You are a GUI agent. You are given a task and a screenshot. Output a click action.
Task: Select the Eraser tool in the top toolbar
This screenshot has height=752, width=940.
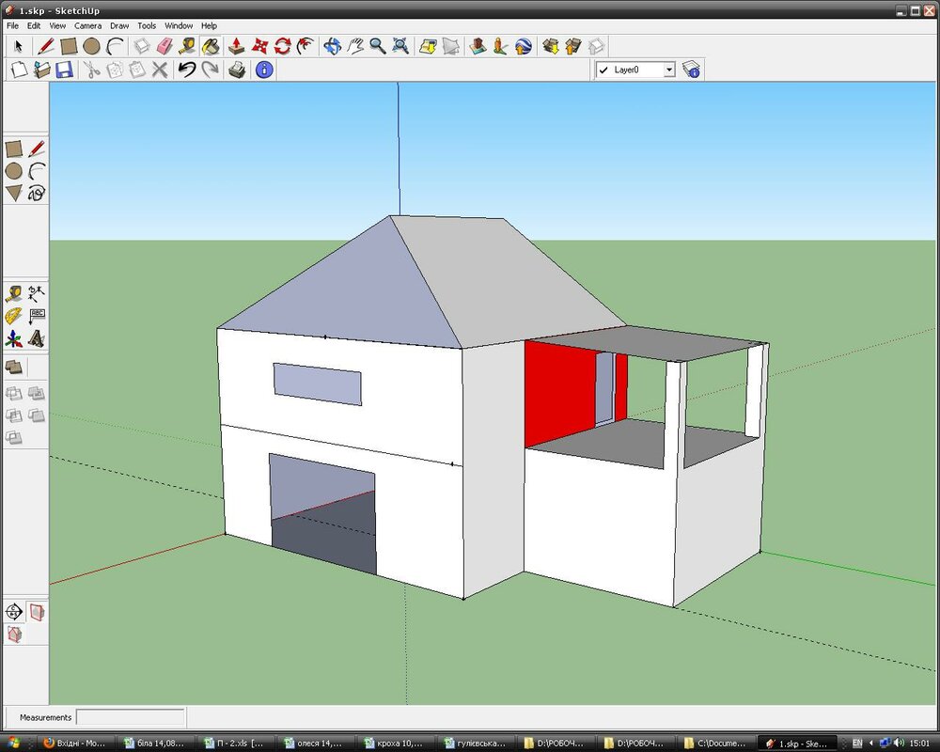(165, 46)
